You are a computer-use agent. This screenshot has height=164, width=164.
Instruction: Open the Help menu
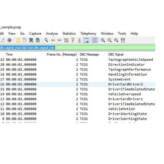(134, 34)
